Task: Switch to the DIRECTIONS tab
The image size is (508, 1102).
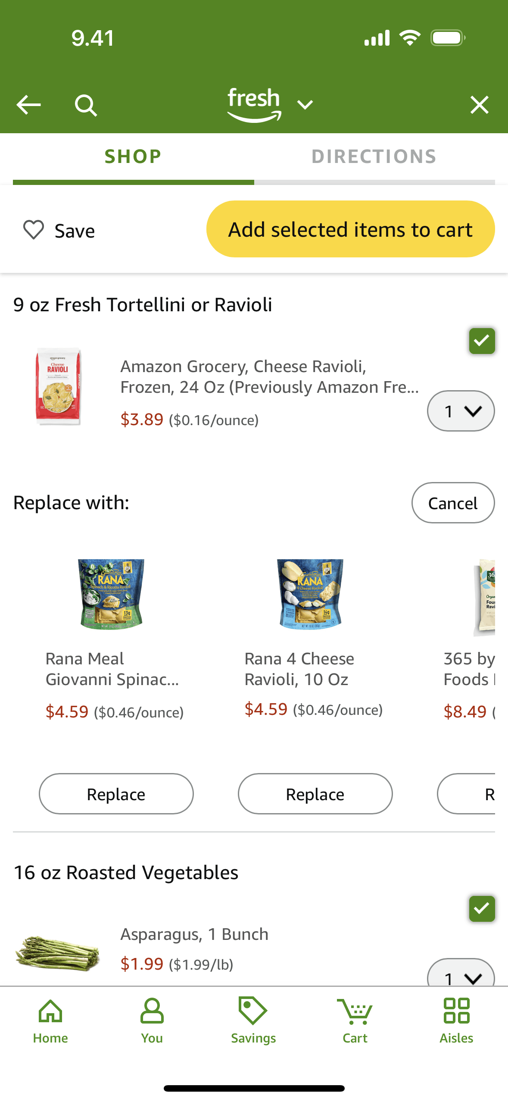Action: pos(374,157)
